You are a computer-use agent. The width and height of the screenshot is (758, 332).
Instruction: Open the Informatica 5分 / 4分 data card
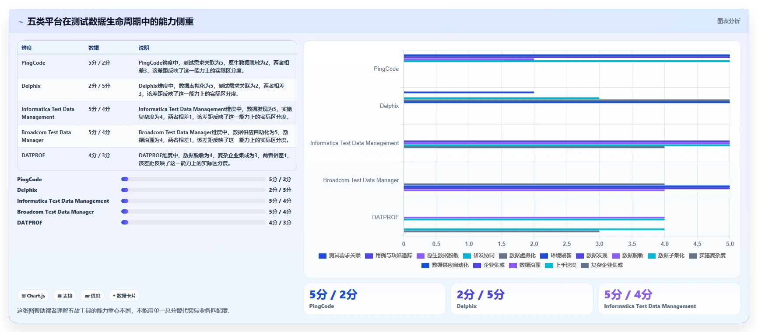[x=669, y=299]
